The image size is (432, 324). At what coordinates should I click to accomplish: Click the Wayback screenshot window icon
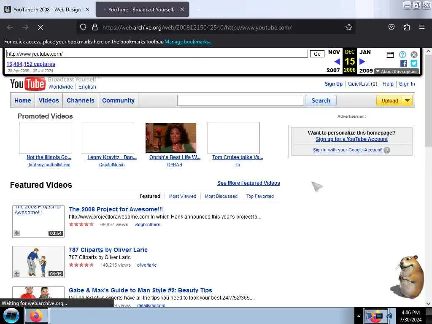(390, 54)
